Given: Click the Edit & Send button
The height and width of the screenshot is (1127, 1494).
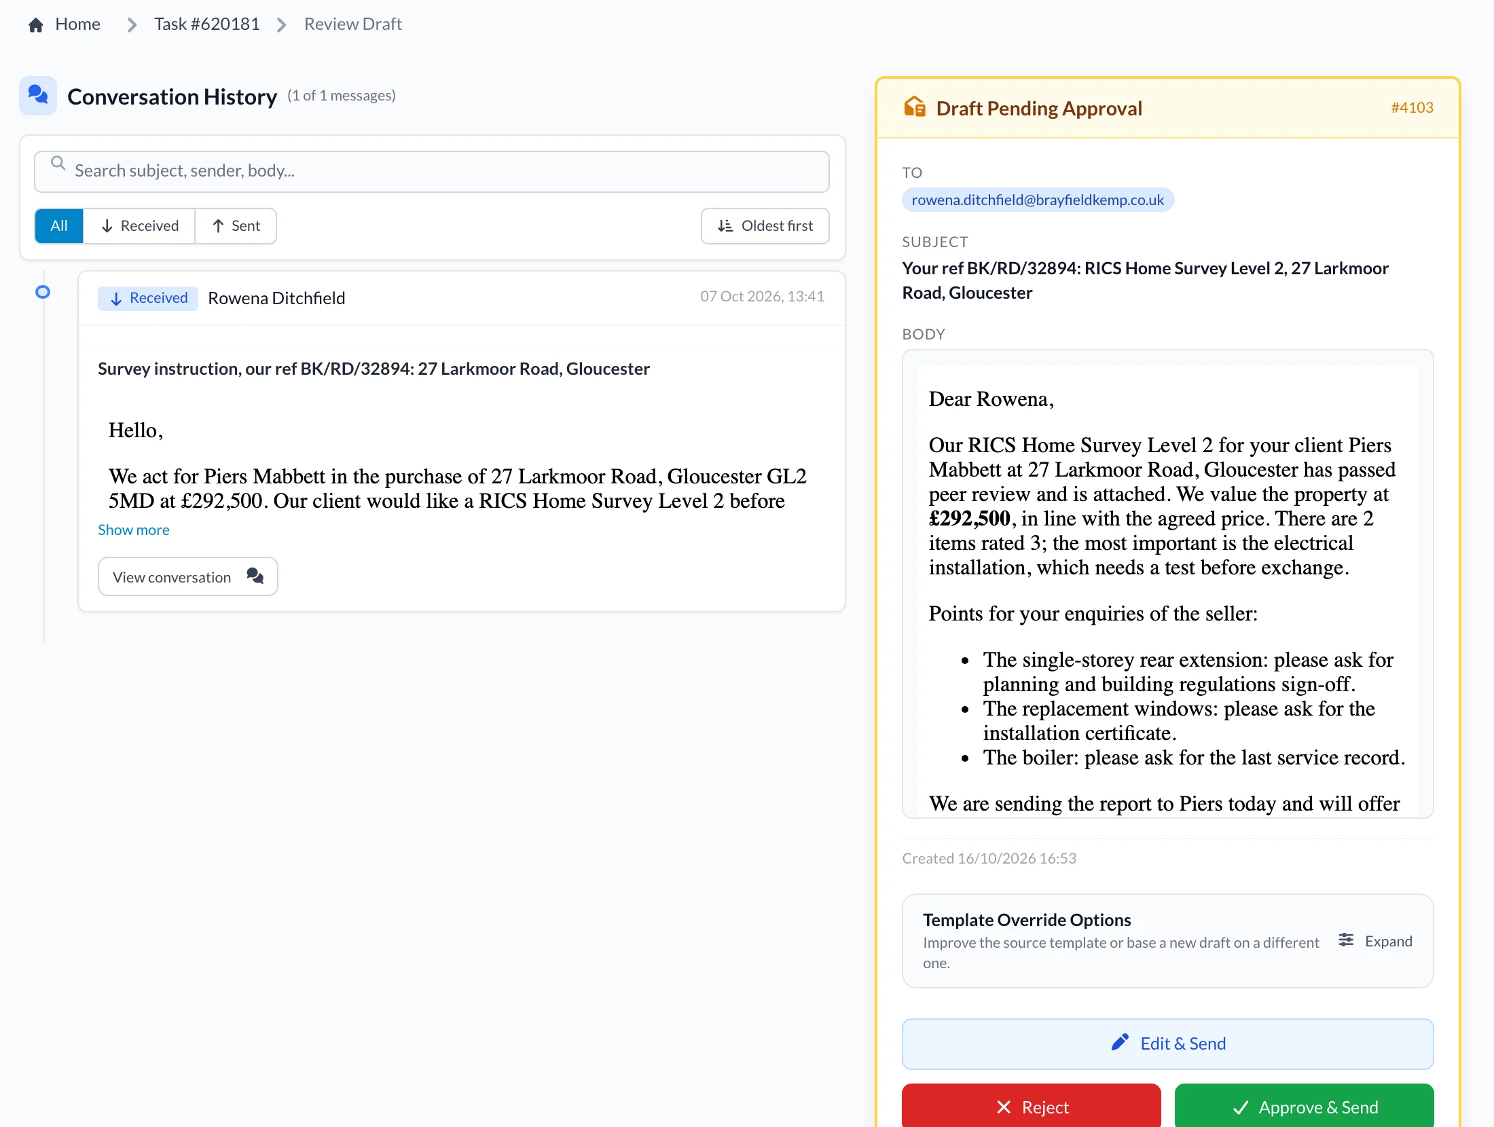Looking at the screenshot, I should pos(1167,1043).
